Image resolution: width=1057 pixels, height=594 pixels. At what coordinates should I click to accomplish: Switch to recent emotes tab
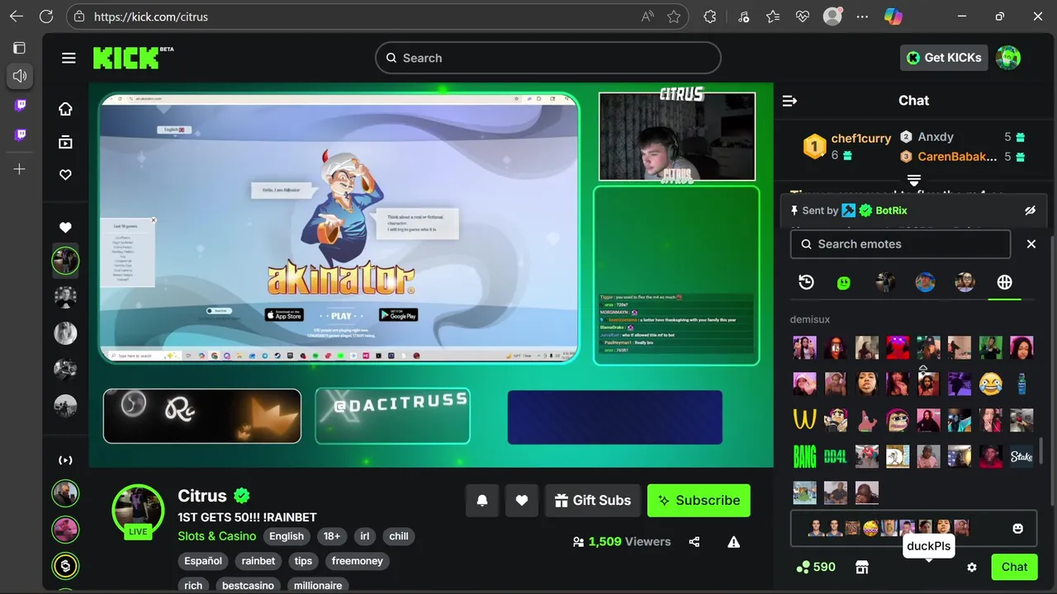[807, 282]
